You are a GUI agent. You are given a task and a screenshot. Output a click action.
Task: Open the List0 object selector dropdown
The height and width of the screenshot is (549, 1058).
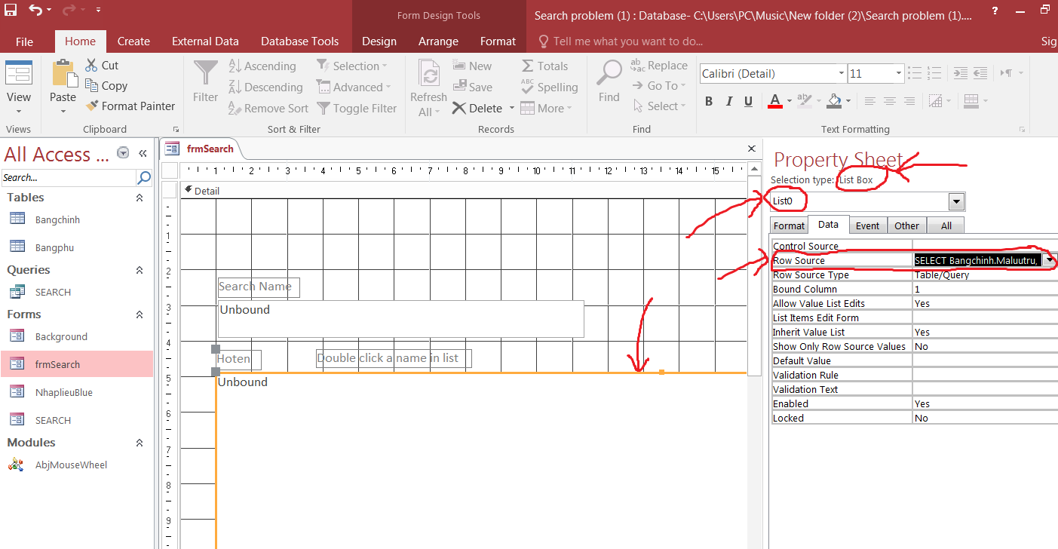[x=956, y=201]
